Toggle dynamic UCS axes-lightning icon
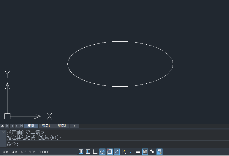Screen dimensions: 229x156 click(x=124, y=152)
